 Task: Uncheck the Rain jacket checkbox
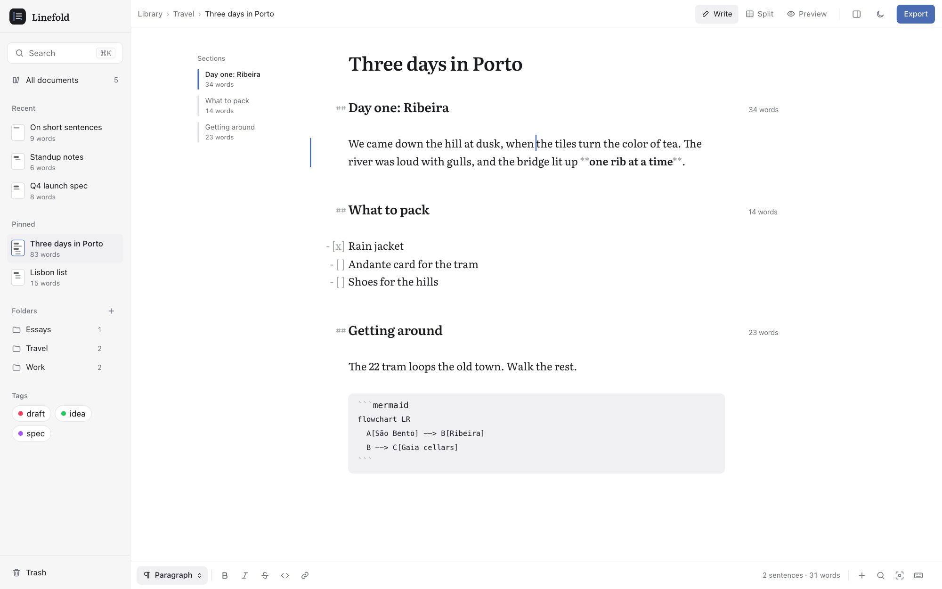[338, 246]
